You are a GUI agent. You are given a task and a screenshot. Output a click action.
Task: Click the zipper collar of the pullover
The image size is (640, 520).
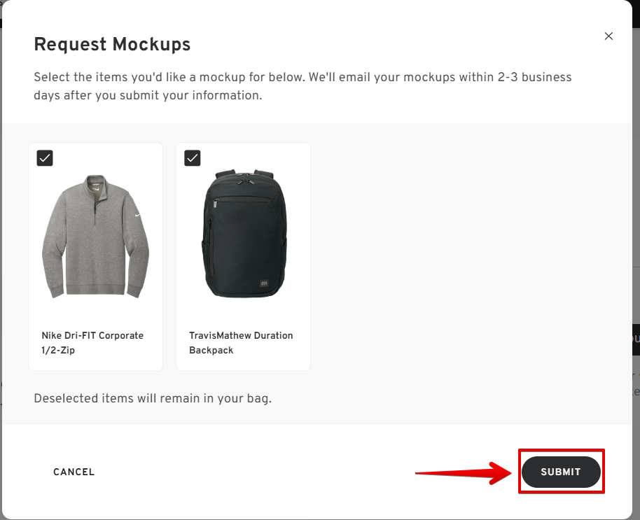pos(95,190)
